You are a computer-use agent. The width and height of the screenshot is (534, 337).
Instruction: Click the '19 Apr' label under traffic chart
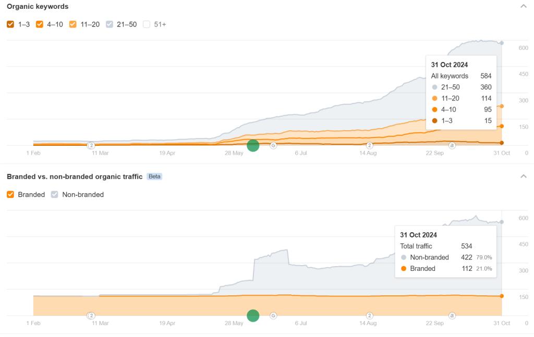pos(167,323)
